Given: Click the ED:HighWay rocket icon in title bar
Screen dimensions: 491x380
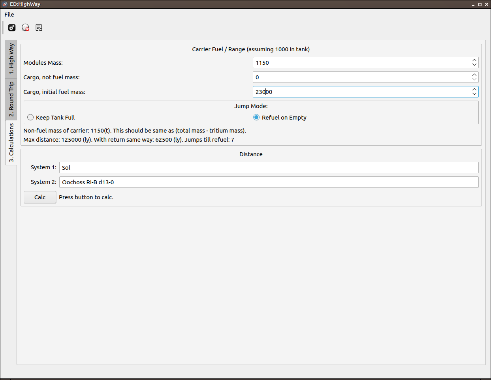Looking at the screenshot, I should tap(5, 4).
